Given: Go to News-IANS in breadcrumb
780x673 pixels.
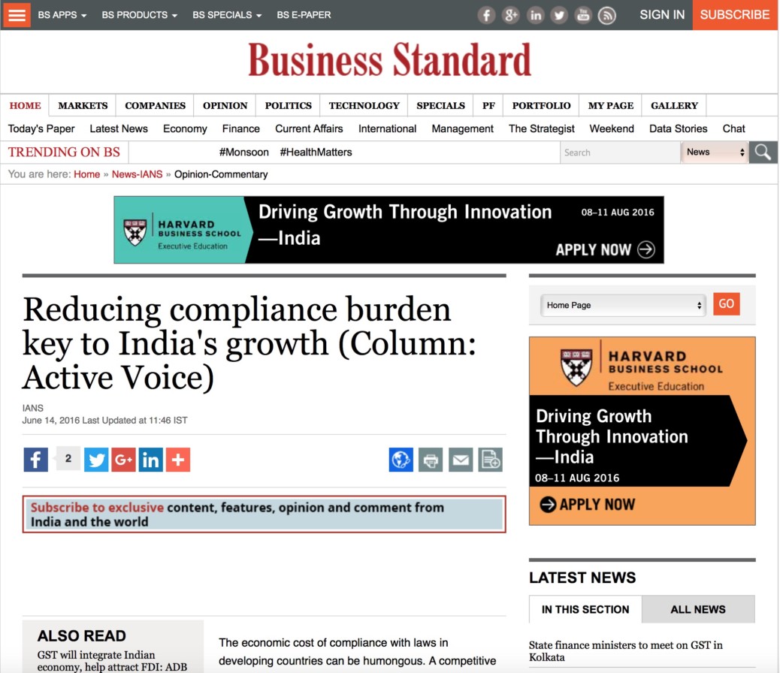Looking at the screenshot, I should [138, 174].
